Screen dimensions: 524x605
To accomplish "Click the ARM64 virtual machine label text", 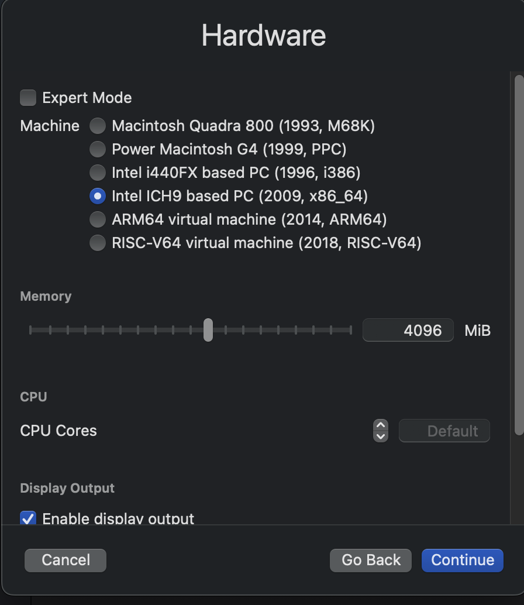I will pyautogui.click(x=249, y=219).
